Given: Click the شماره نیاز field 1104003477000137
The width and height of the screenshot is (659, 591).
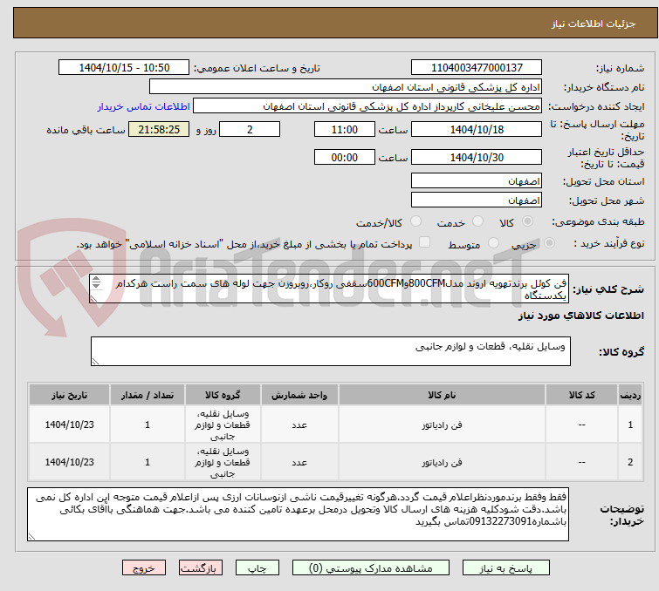Looking at the screenshot, I should (x=477, y=68).
